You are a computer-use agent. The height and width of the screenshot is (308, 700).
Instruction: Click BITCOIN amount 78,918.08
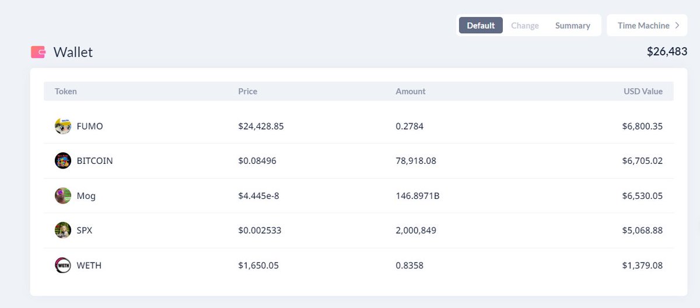416,161
